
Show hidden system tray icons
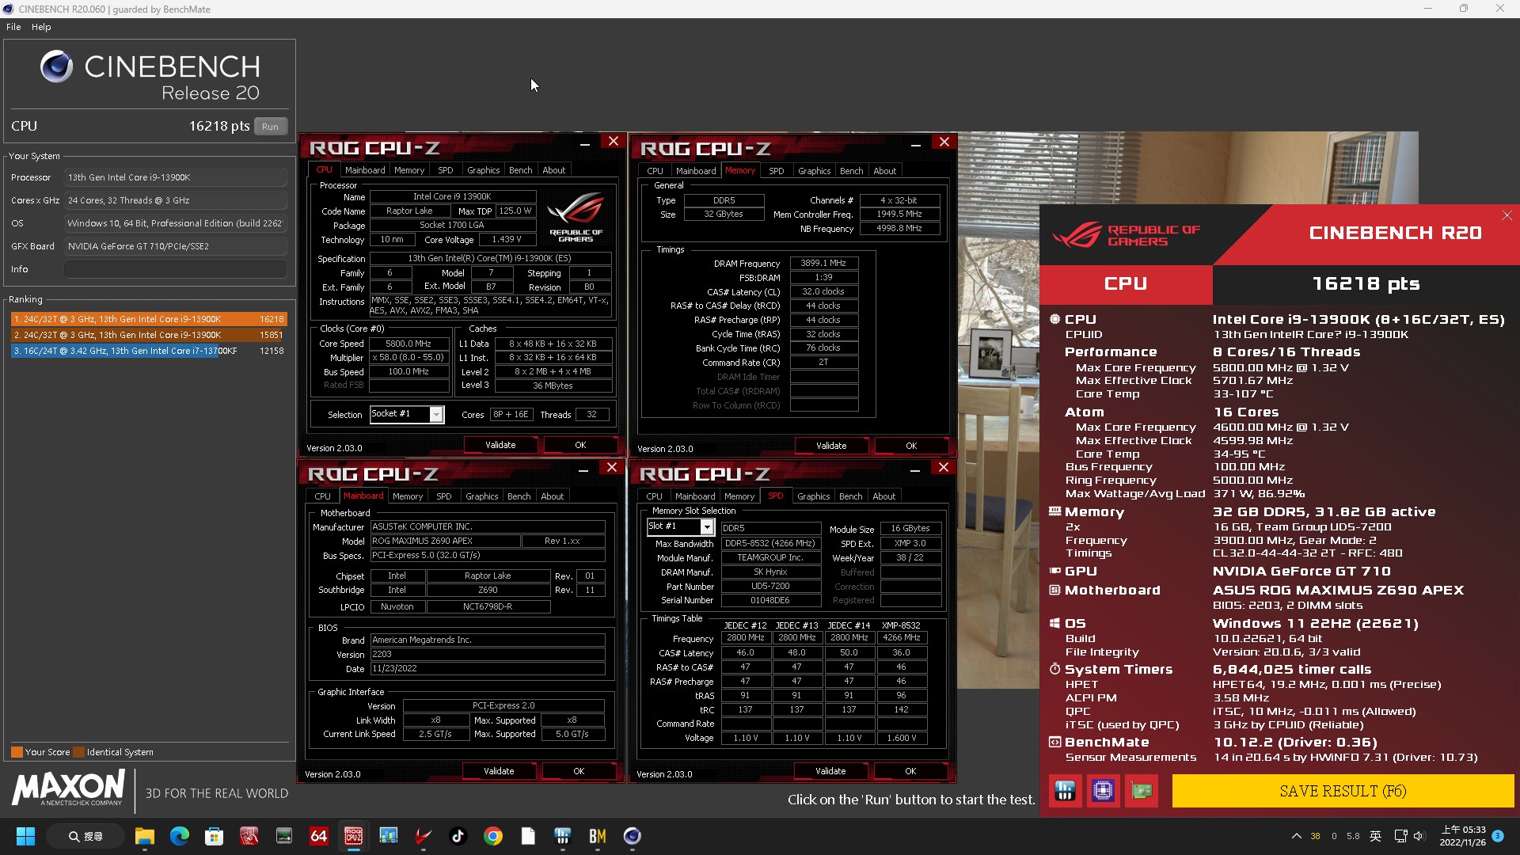click(1296, 836)
